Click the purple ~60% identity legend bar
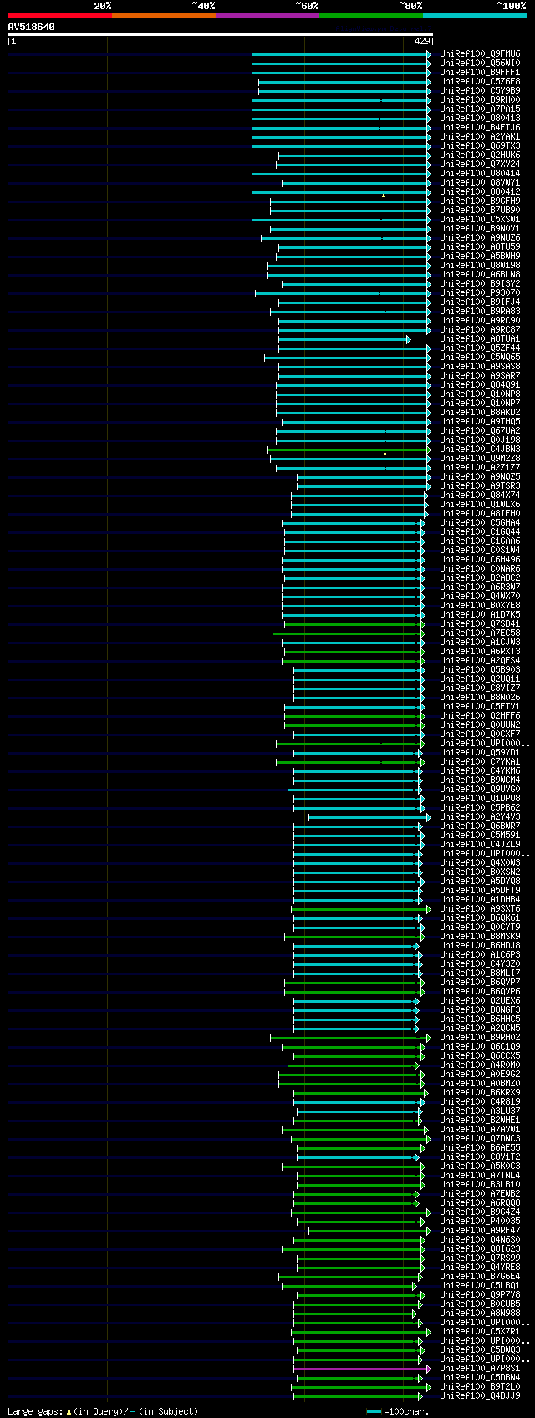The image size is (535, 1418). click(267, 15)
